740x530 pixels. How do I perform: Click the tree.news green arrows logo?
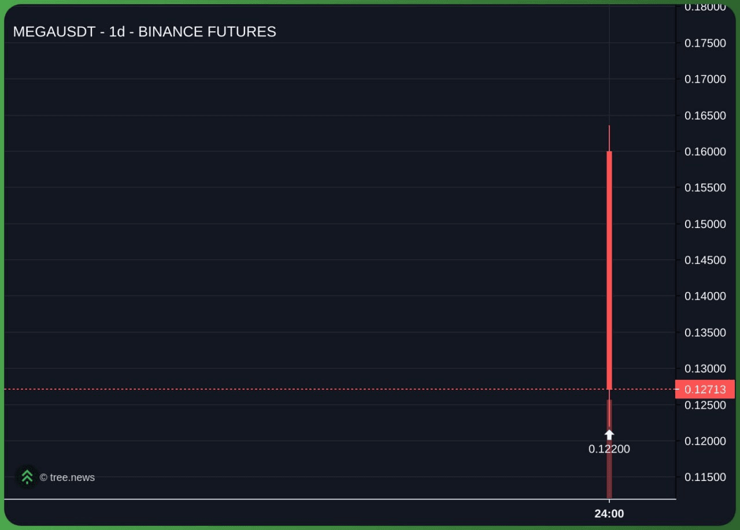(27, 477)
